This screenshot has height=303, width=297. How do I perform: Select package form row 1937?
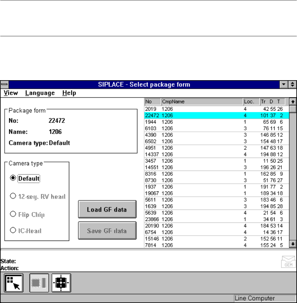[216, 187]
